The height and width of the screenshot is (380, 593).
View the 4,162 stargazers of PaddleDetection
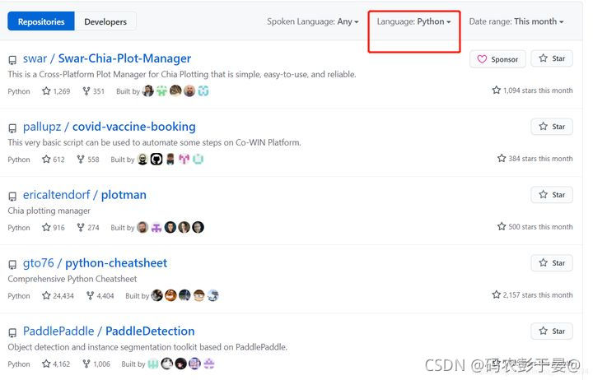[x=56, y=364]
